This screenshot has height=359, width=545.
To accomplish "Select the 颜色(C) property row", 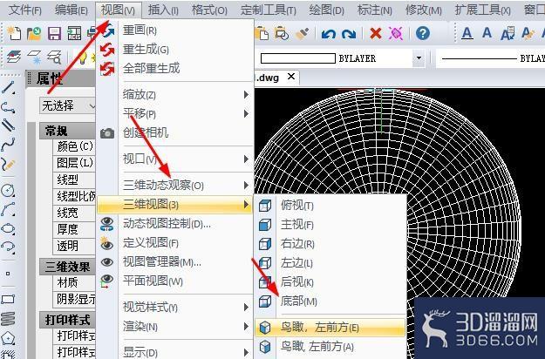I will [74, 146].
